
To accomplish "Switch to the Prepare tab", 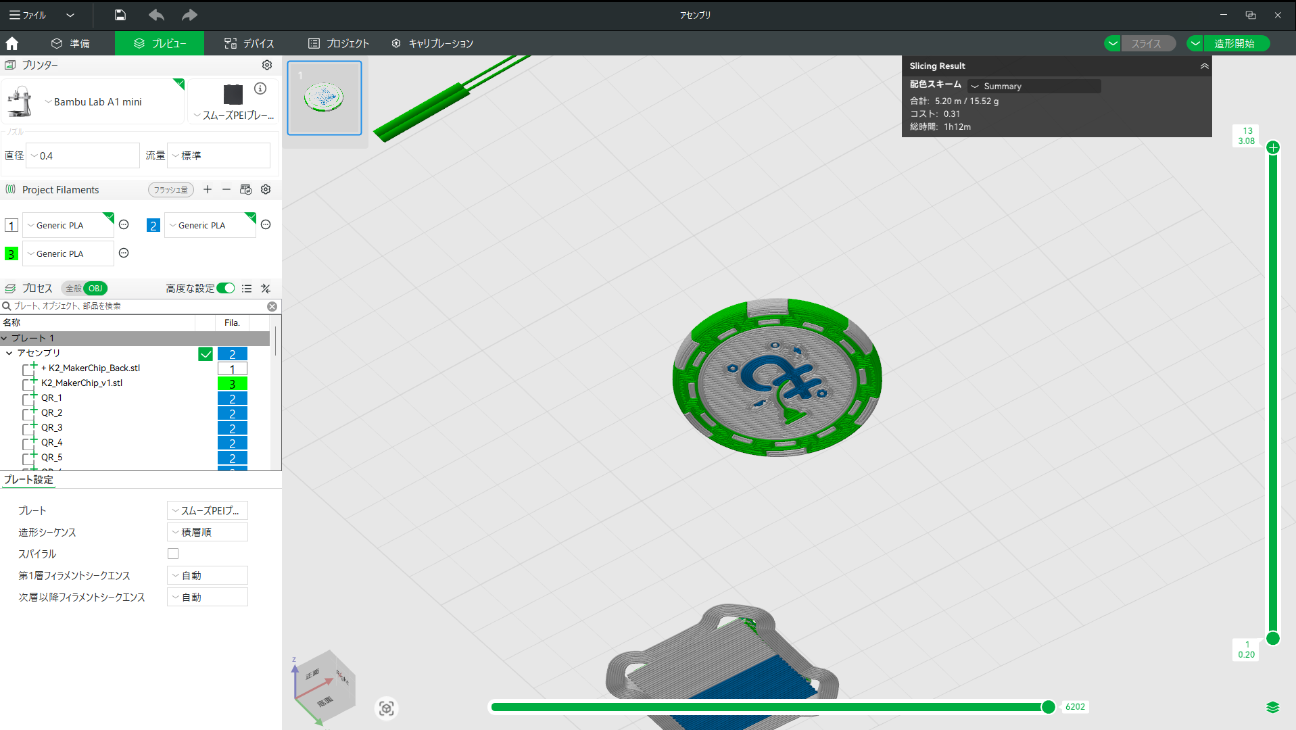I will point(71,43).
